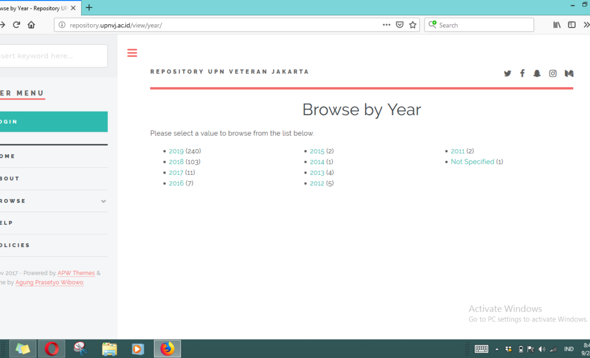Bookmark this page with star icon
This screenshot has width=590, height=358.
[x=413, y=25]
